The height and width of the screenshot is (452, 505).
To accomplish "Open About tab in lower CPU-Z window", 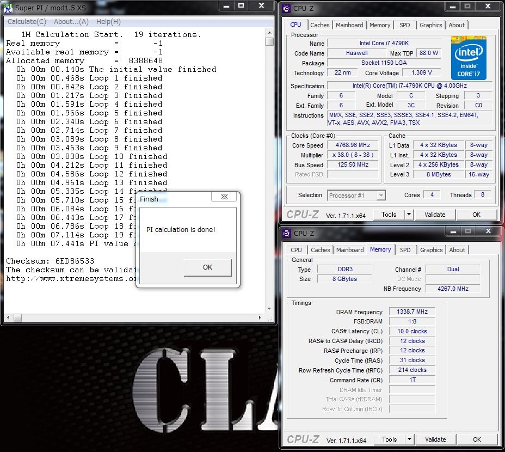I will click(x=457, y=250).
